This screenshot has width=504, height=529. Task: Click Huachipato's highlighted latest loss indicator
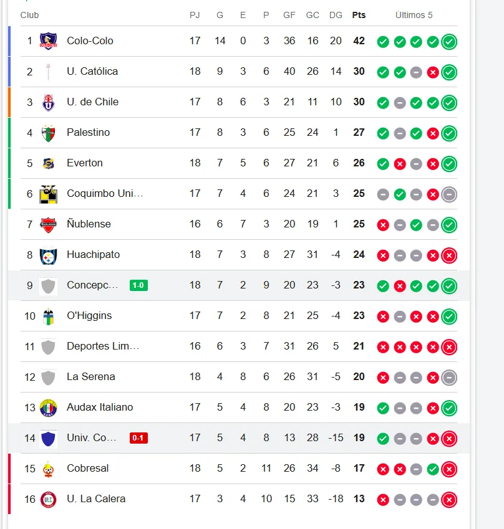449,255
